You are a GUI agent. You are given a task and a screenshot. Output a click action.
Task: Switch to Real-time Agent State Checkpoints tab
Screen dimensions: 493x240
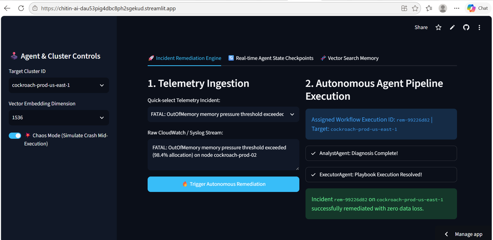coord(271,58)
